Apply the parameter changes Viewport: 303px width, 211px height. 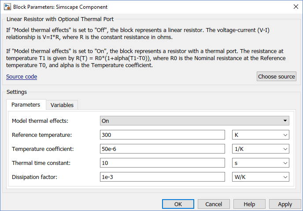pos(285,204)
